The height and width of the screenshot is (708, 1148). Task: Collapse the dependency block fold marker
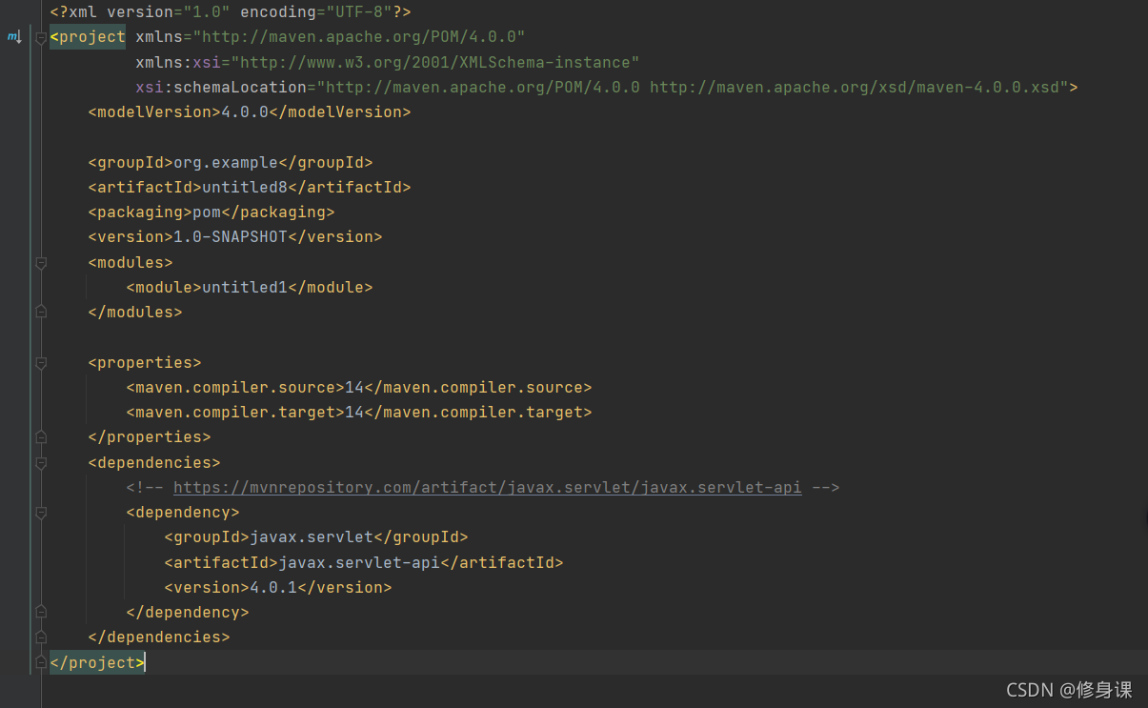click(x=41, y=513)
